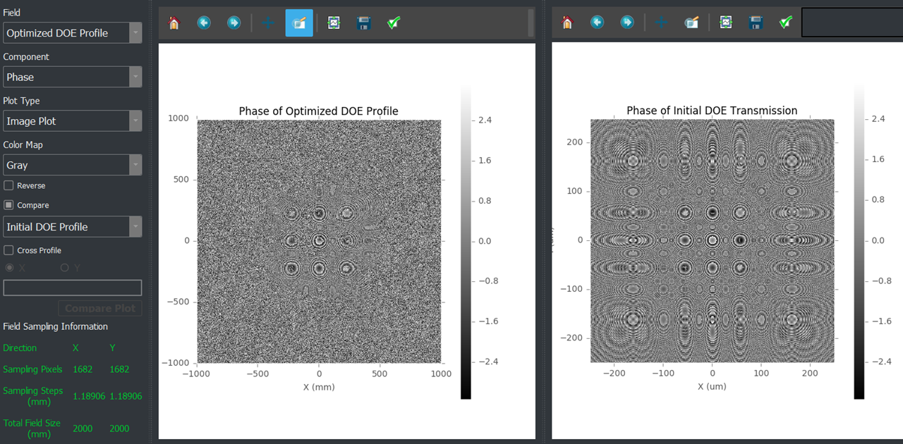Save the Initial DOE Transmission figure
This screenshot has height=444, width=903.
pyautogui.click(x=756, y=23)
